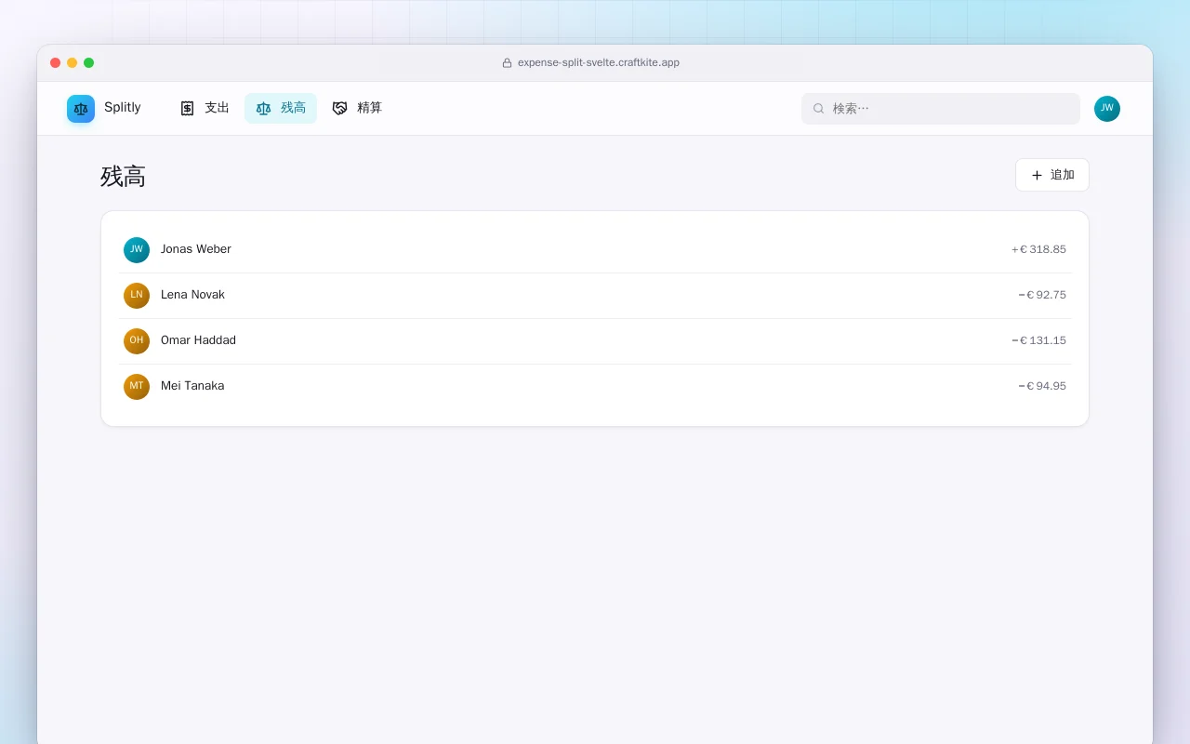Click the +€318.85 balance amount

coord(1038,249)
